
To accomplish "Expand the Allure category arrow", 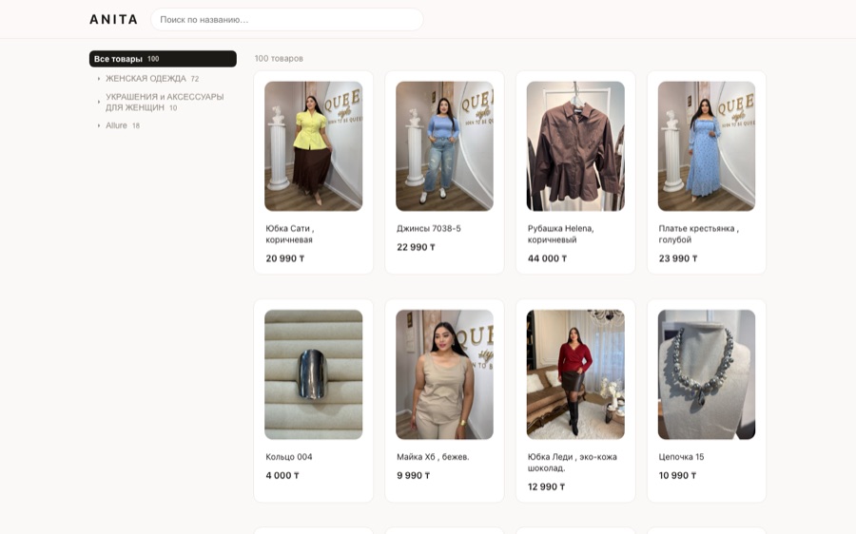I will pos(99,125).
